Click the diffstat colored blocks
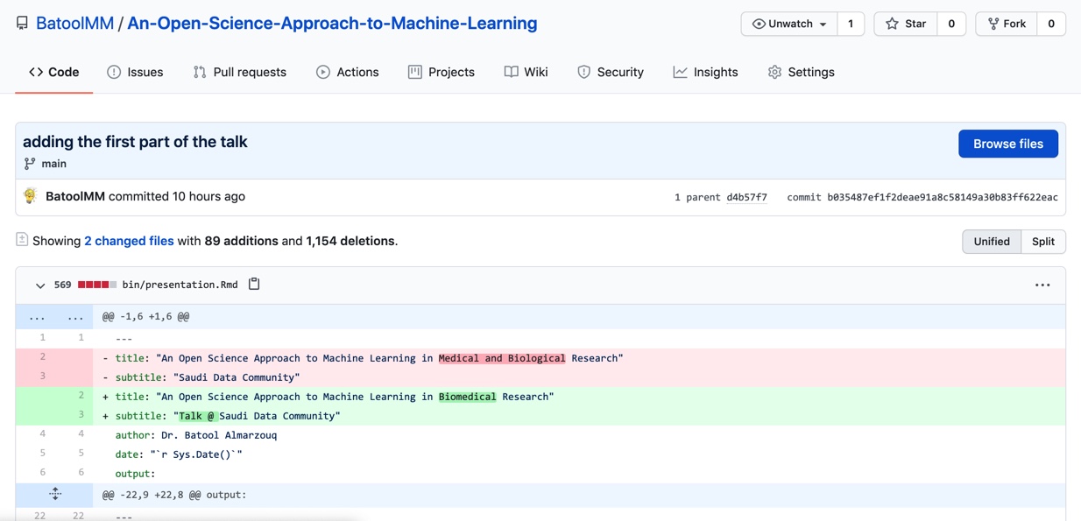The image size is (1081, 521). pyautogui.click(x=96, y=285)
